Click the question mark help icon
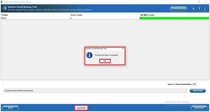The image size is (210, 112). [x=199, y=9]
